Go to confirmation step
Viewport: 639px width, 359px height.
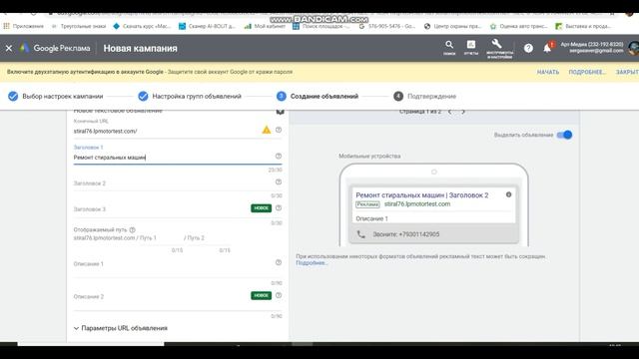click(x=424, y=96)
